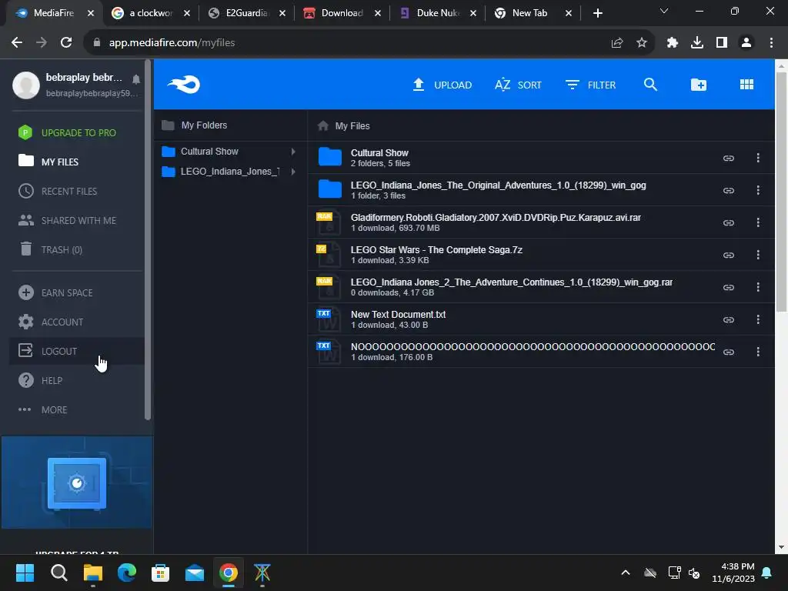Open Shared With Me

point(68,220)
